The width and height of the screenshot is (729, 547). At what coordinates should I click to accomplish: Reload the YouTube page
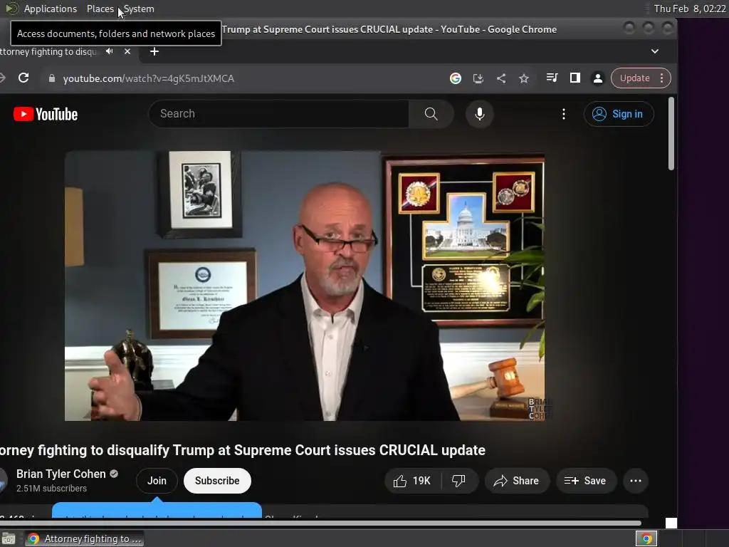[x=23, y=78]
